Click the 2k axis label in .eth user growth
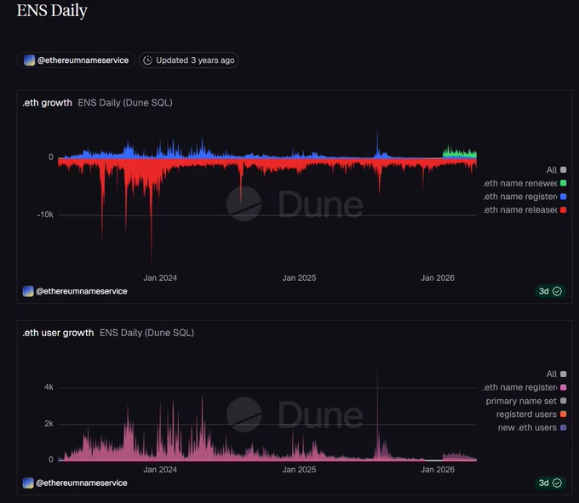This screenshot has height=503, width=579. (49, 423)
